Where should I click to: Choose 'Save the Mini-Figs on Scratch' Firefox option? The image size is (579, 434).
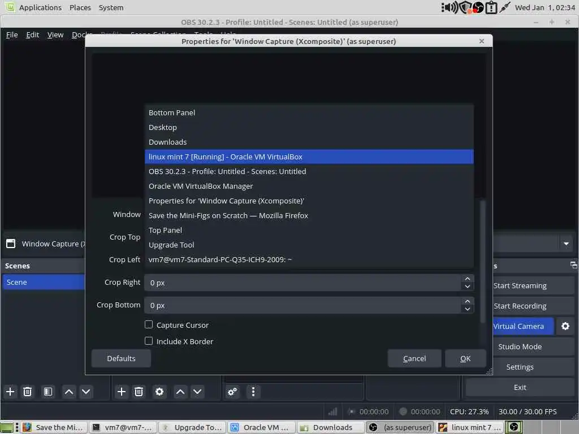coord(309,215)
